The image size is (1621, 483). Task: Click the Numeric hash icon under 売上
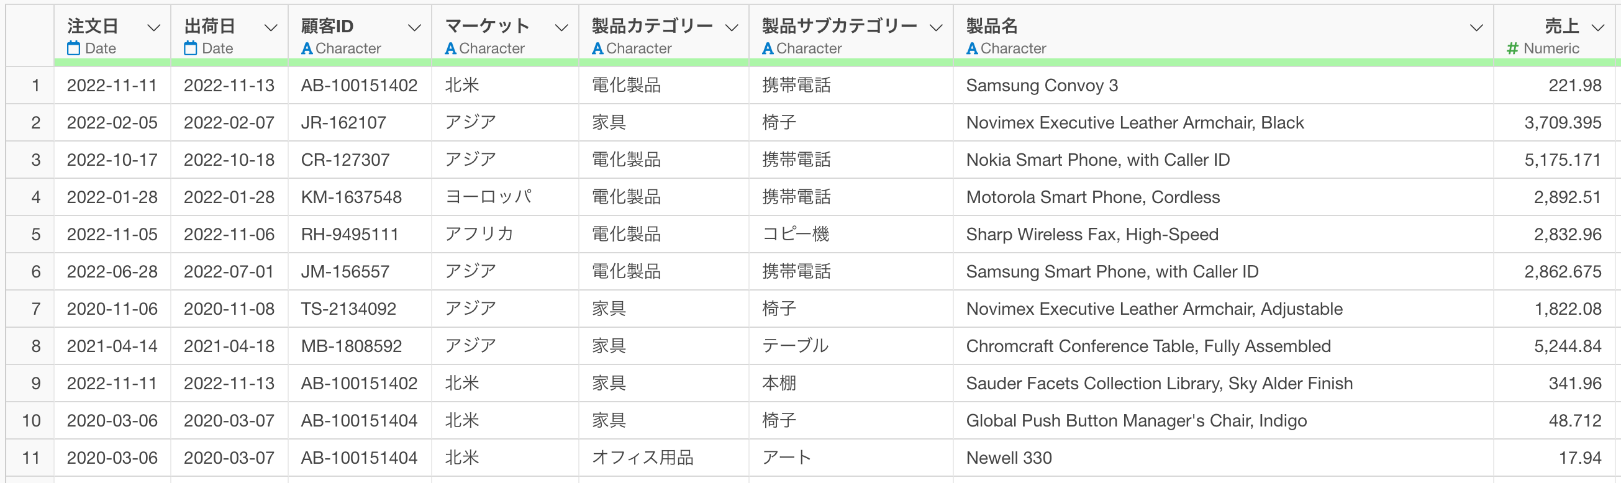tap(1513, 48)
